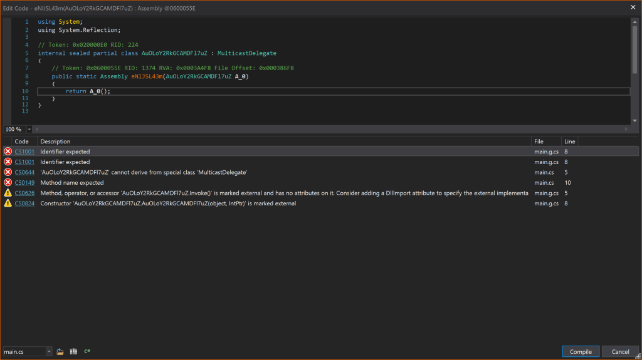The height and width of the screenshot is (360, 642).
Task: Click the error icon beside CS0644
Action: click(x=8, y=172)
